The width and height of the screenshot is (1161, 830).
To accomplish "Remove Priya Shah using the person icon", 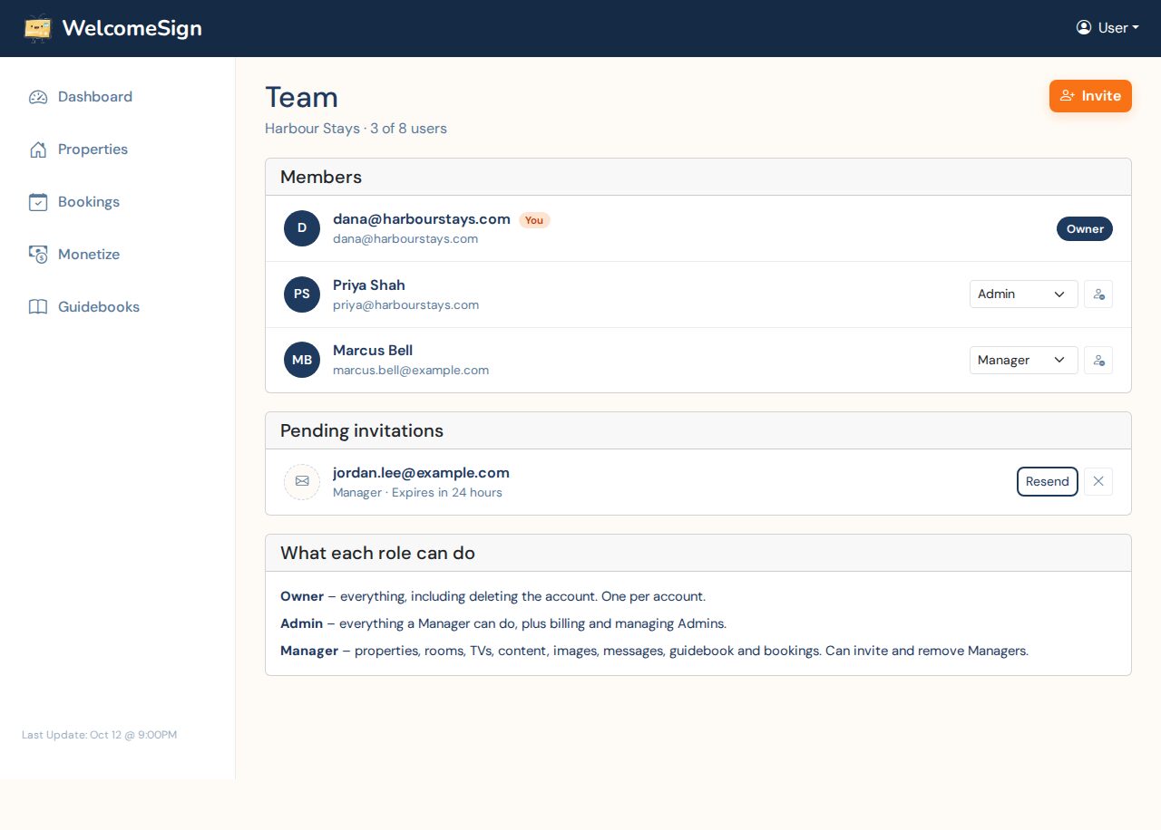I will pos(1098,294).
